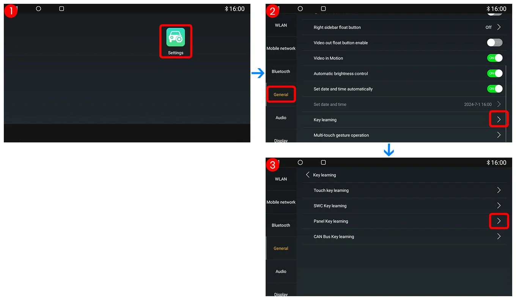Go back using arrow beside Key learning title
The height and width of the screenshot is (300, 516).
click(308, 175)
